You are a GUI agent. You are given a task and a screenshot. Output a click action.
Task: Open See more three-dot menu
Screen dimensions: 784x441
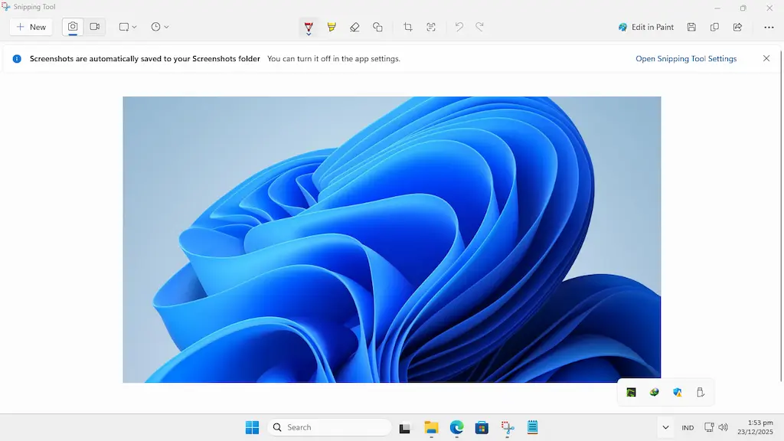click(769, 27)
